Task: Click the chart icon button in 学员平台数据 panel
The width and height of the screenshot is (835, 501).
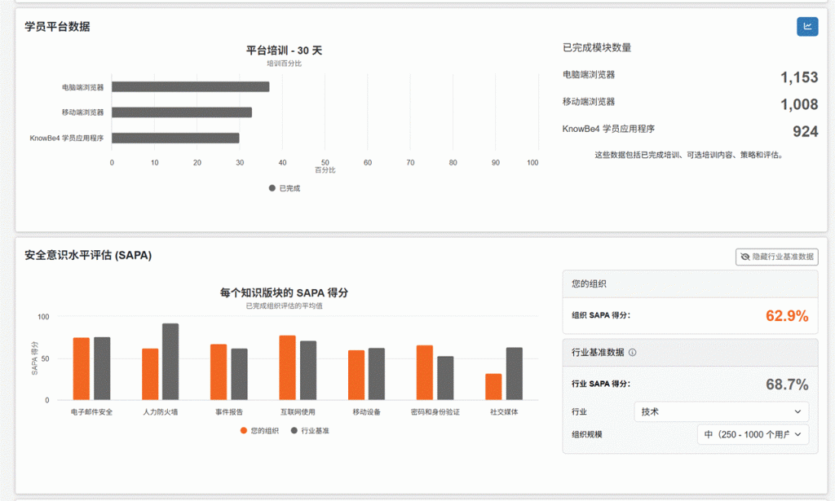Action: pyautogui.click(x=807, y=27)
